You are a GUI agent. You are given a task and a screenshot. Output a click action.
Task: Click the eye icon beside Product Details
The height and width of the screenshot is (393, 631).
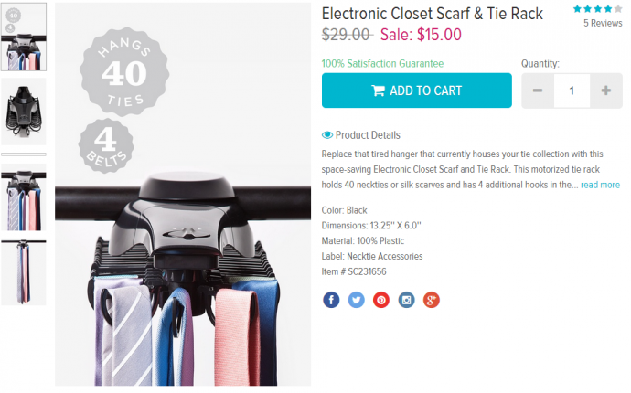[327, 135]
